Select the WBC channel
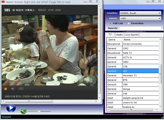Screen dimensions: 164x120 133,62
